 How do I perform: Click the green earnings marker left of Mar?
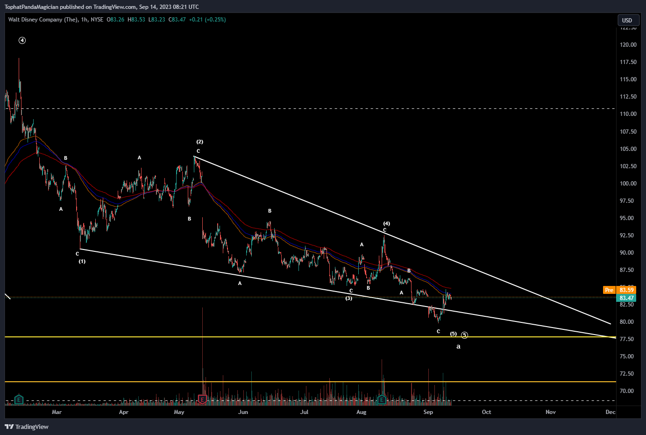pos(19,399)
